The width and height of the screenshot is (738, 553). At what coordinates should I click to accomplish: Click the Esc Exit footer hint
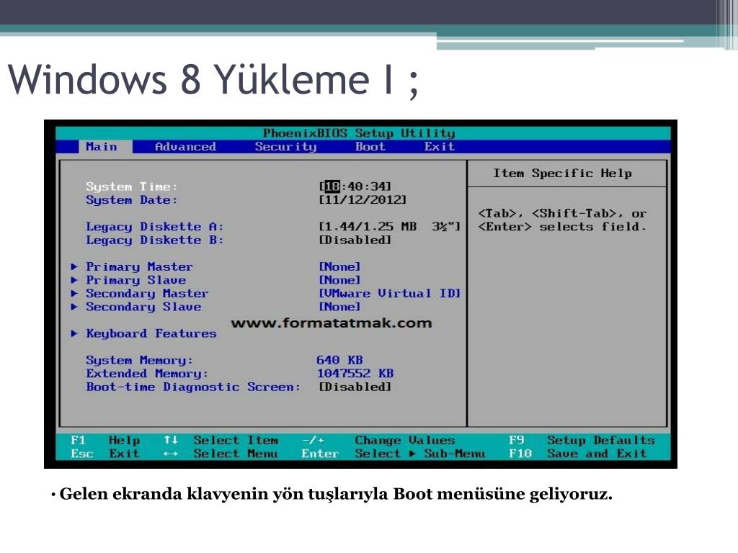(x=105, y=454)
